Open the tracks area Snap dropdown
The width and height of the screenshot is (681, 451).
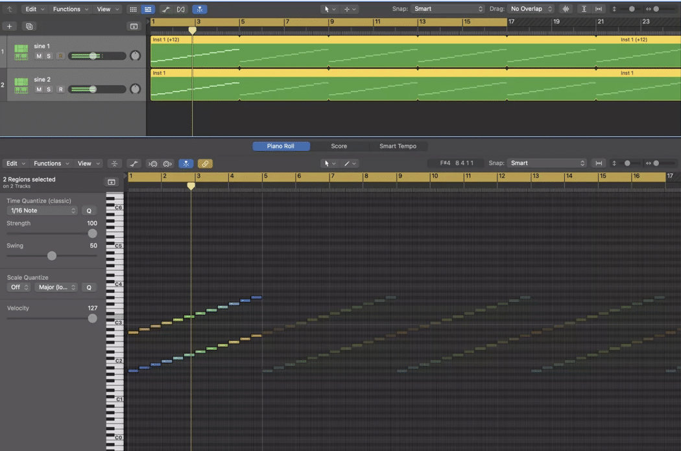point(448,9)
